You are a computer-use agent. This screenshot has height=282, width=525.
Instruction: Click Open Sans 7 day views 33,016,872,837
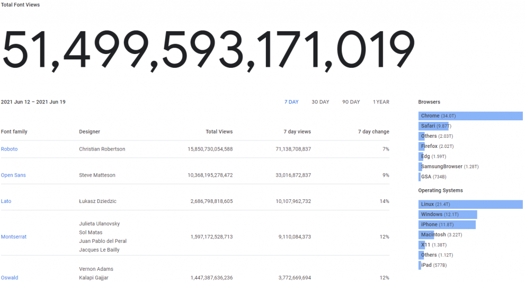pos(293,175)
